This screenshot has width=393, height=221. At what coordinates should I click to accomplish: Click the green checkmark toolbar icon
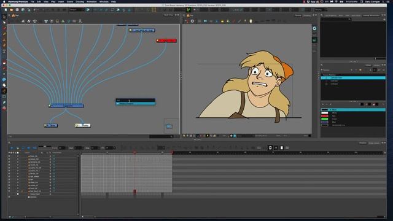click(x=189, y=10)
